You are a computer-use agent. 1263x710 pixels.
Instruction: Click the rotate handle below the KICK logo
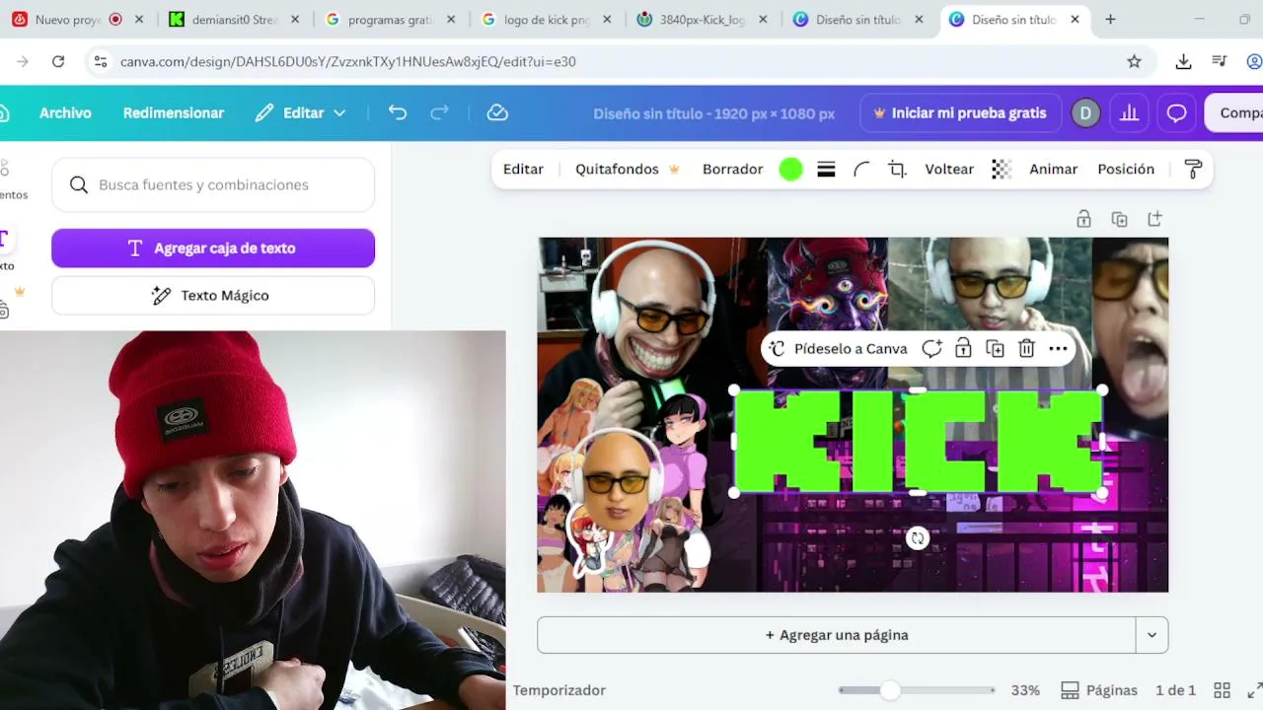point(918,538)
